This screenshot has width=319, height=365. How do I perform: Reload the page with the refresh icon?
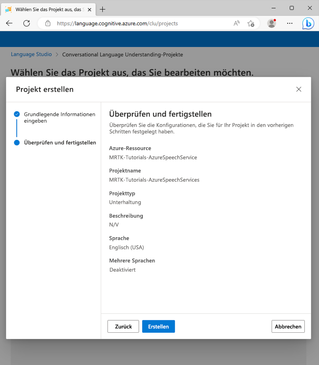point(26,23)
